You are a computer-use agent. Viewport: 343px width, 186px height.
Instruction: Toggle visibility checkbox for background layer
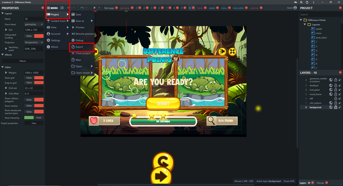pos(340,107)
